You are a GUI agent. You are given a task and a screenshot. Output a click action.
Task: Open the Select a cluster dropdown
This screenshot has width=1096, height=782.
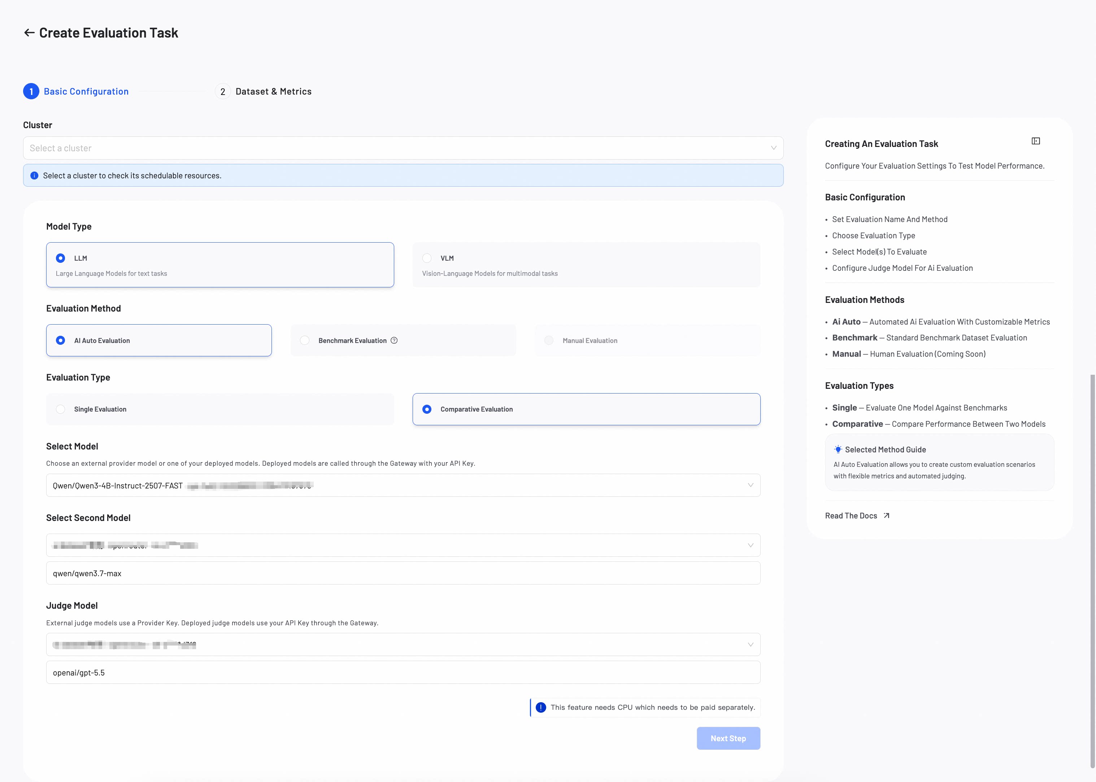pos(403,148)
